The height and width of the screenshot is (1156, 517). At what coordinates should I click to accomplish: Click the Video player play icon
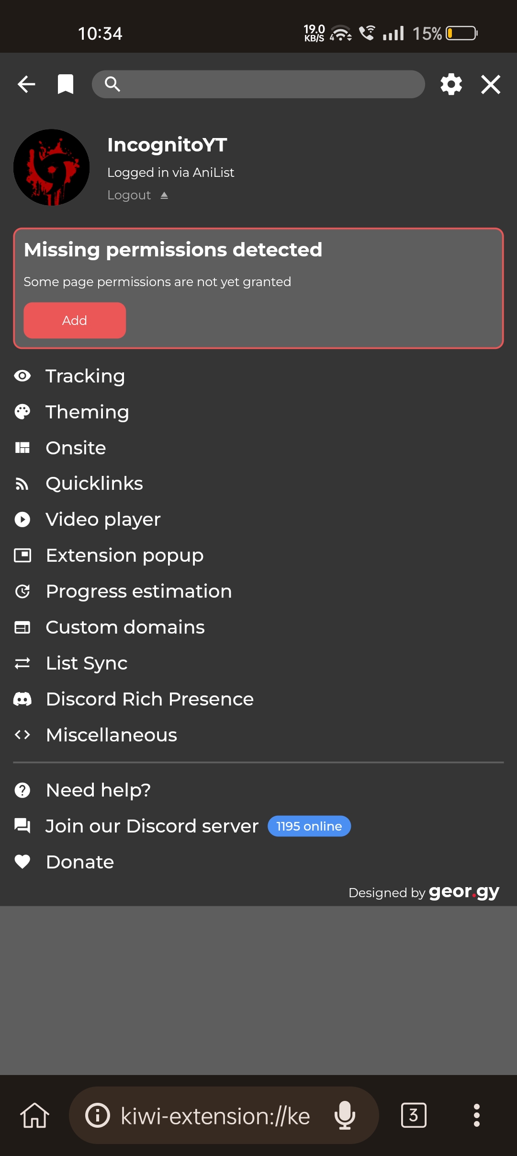coord(22,519)
